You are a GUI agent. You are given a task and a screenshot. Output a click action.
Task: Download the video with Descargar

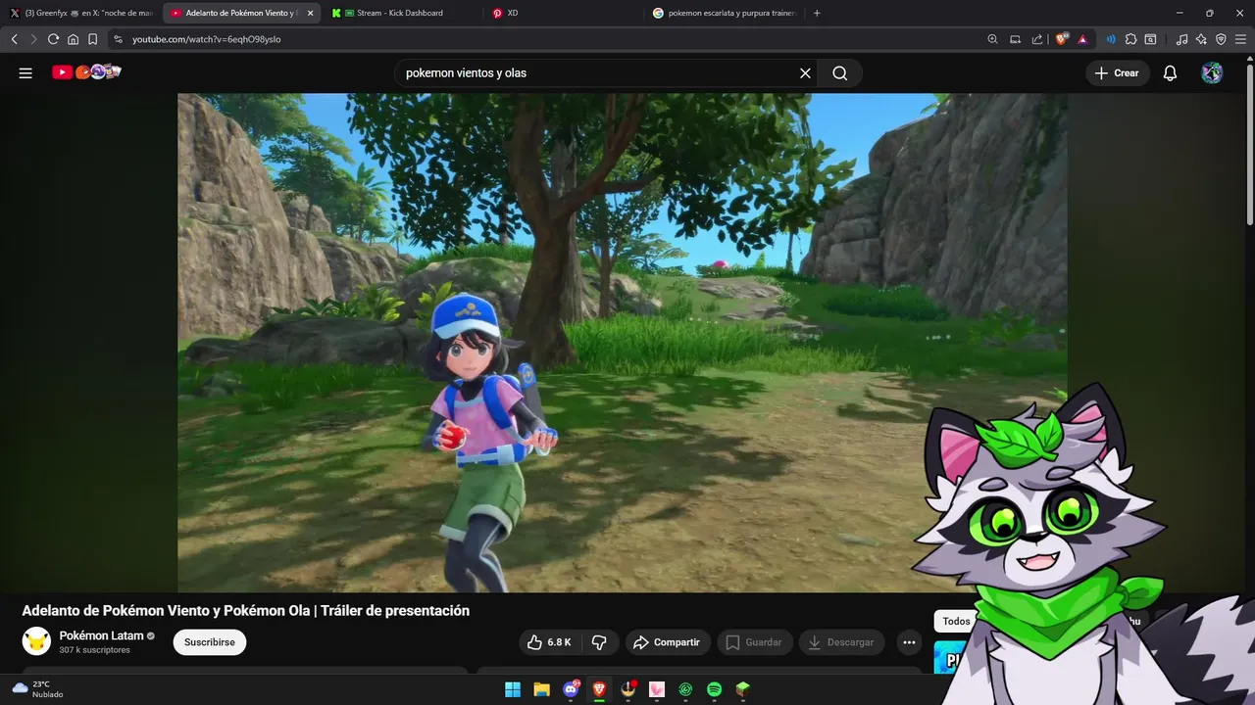(841, 642)
